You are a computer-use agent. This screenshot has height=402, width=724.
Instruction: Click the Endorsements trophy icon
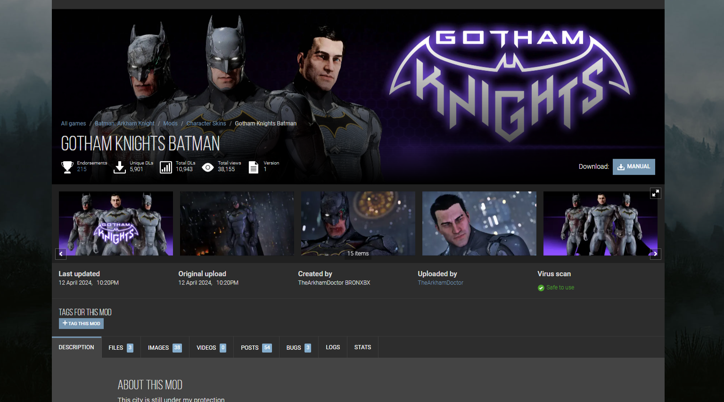(67, 166)
